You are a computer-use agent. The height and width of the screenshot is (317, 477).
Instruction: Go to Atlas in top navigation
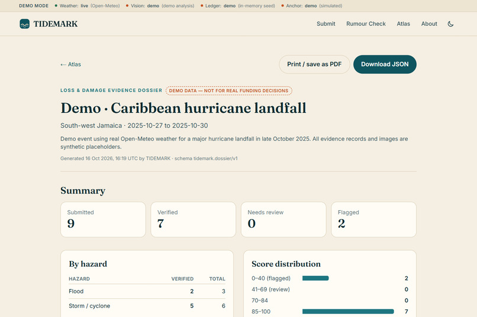click(x=403, y=24)
